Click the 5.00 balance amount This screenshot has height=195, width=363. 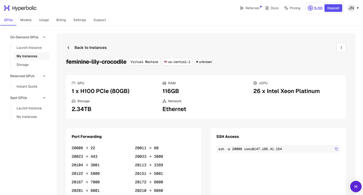(x=318, y=8)
